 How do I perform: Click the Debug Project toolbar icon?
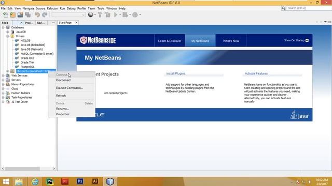pos(125,15)
